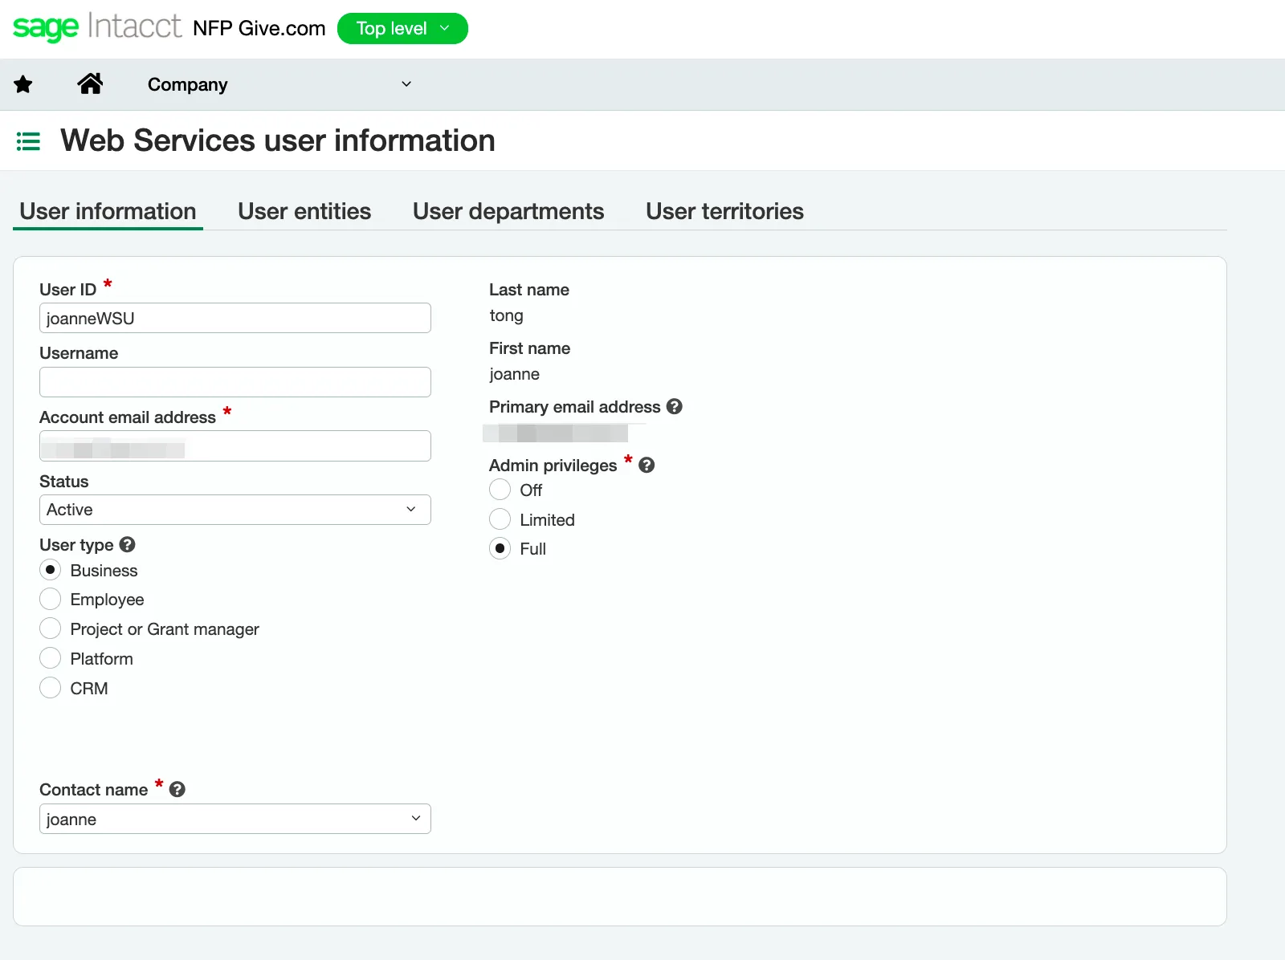Screen dimensions: 1285x960
Task: Switch to the User information tab
Action: coord(108,211)
